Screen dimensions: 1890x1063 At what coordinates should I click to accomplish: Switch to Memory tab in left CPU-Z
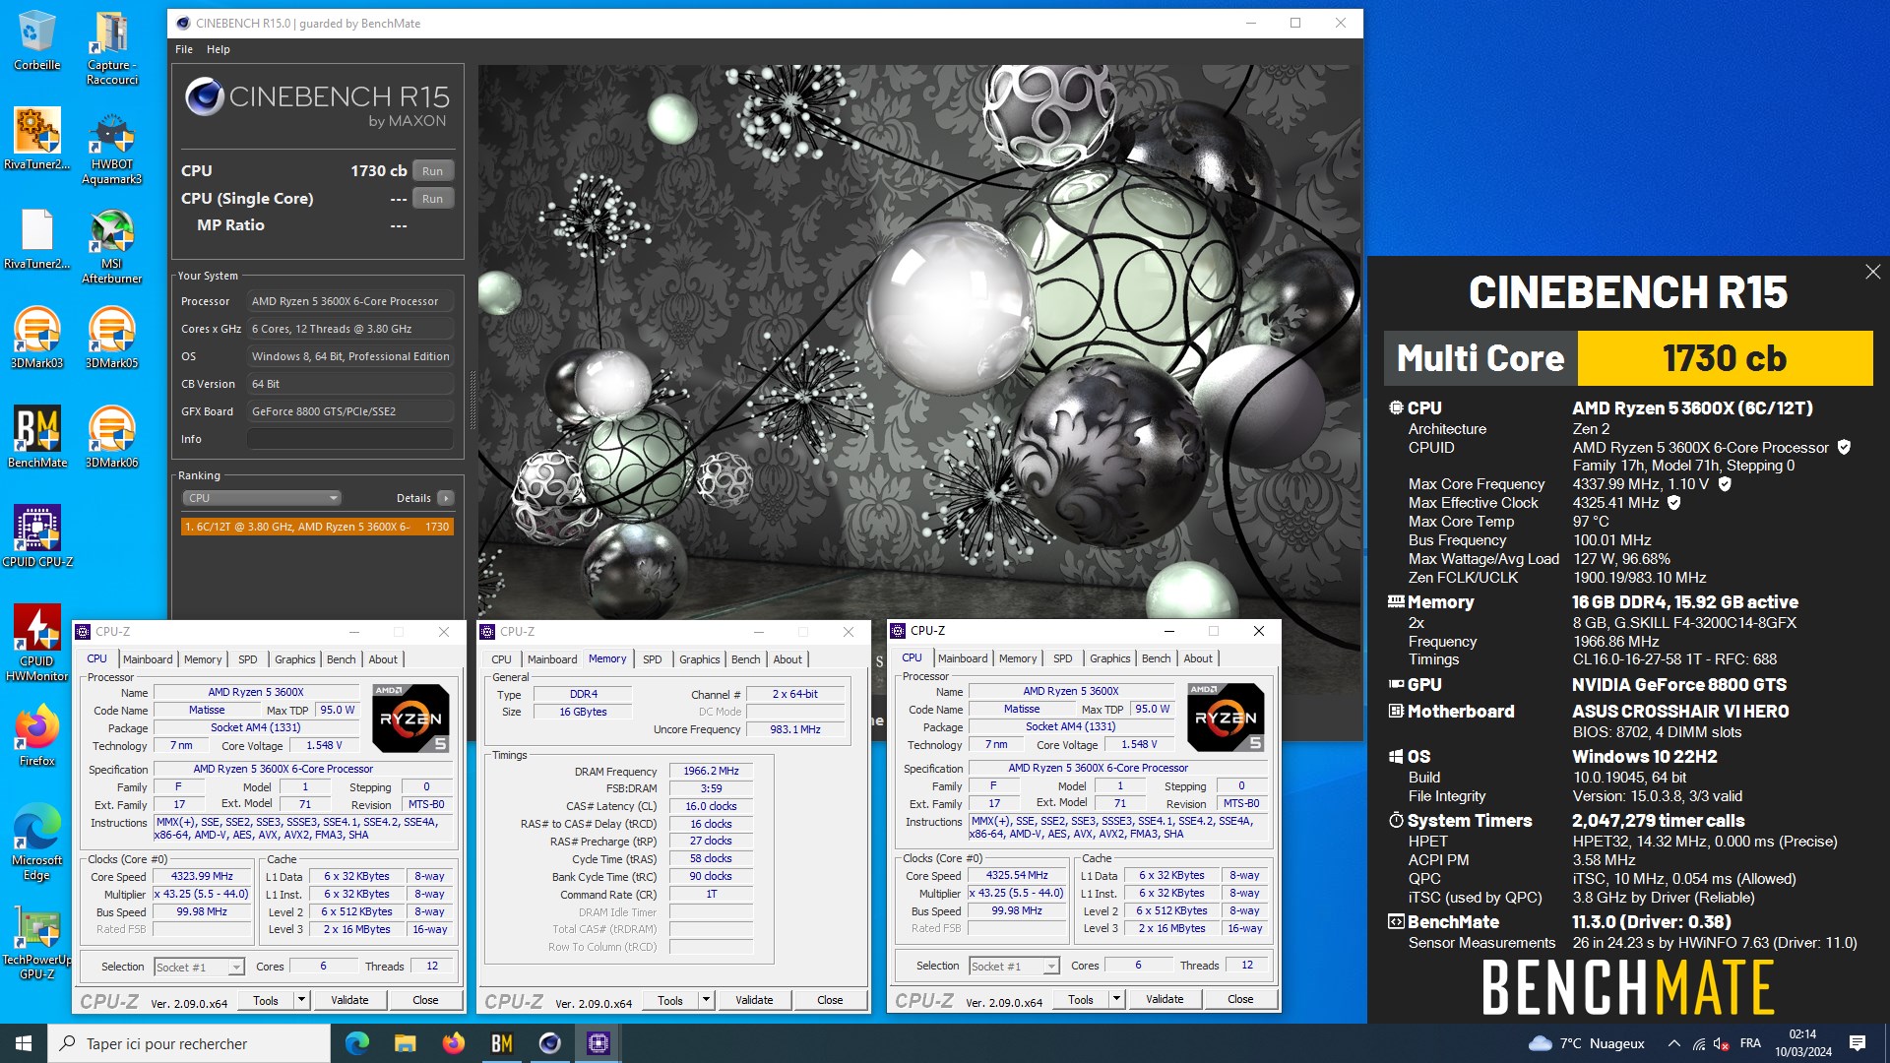click(x=203, y=659)
